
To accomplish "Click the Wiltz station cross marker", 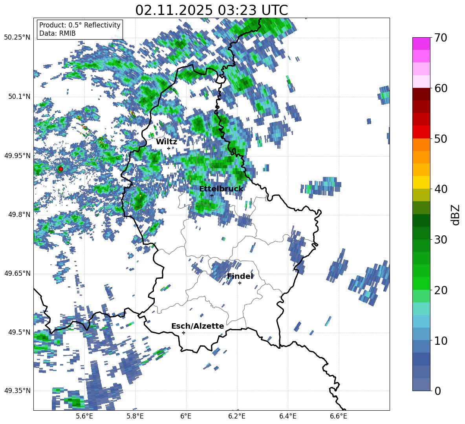I will click(168, 148).
